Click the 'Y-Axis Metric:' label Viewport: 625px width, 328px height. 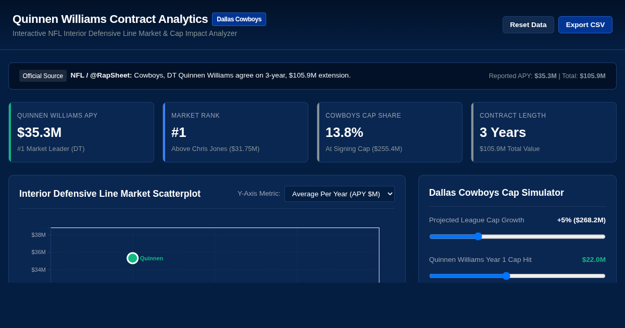(x=259, y=194)
